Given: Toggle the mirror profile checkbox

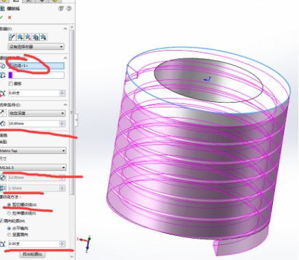Looking at the screenshot, I should pyautogui.click(x=1, y=221).
